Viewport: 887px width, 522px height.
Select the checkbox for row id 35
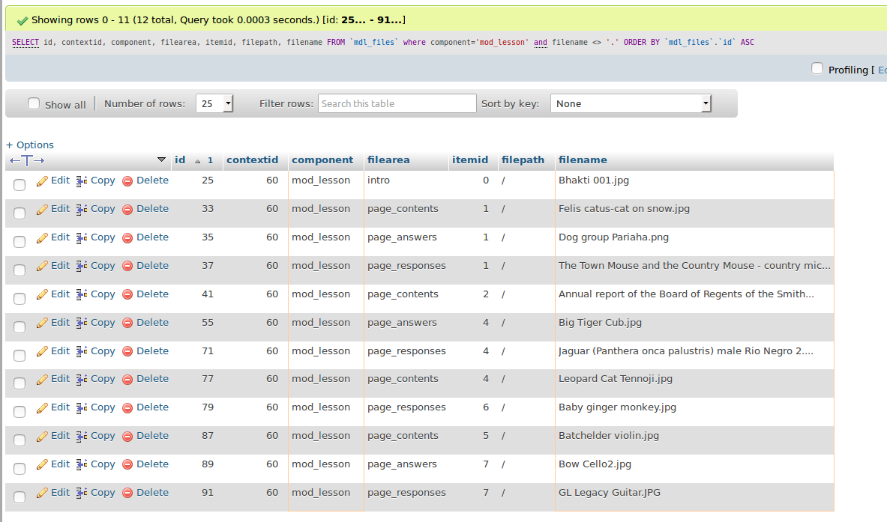[19, 242]
